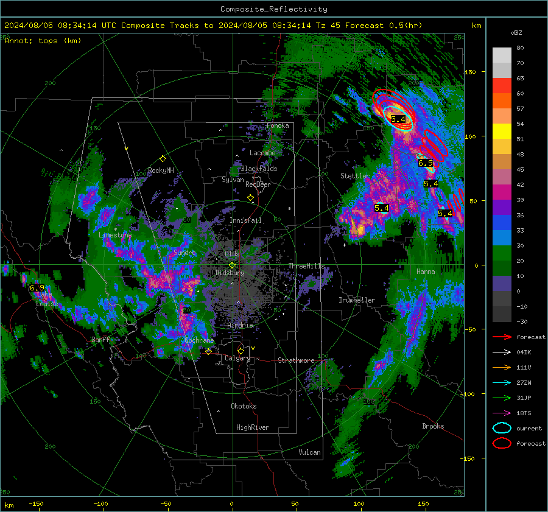Click the Brooks label
548x512 pixels.
pyautogui.click(x=433, y=426)
